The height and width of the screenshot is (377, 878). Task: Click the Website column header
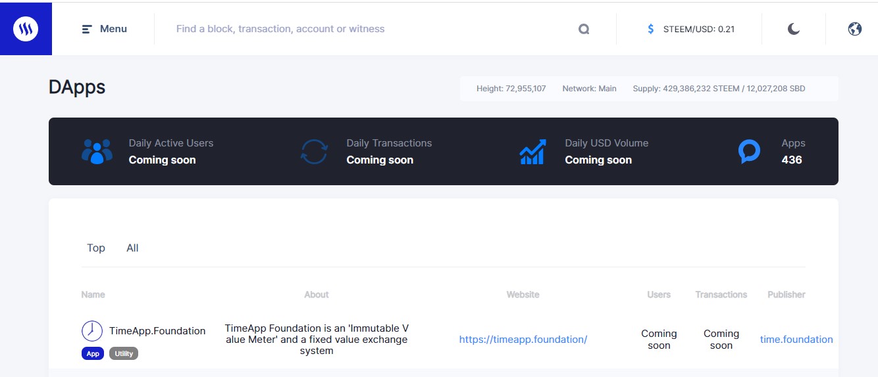coord(523,294)
